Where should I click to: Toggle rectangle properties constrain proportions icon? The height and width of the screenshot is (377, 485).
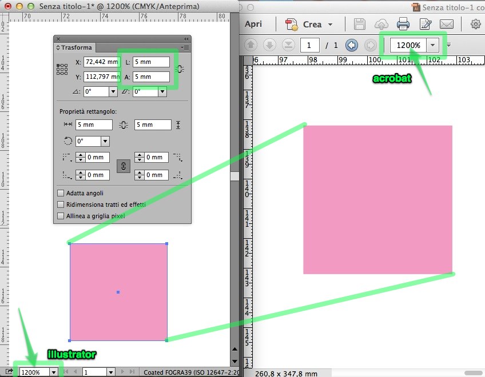tap(124, 125)
